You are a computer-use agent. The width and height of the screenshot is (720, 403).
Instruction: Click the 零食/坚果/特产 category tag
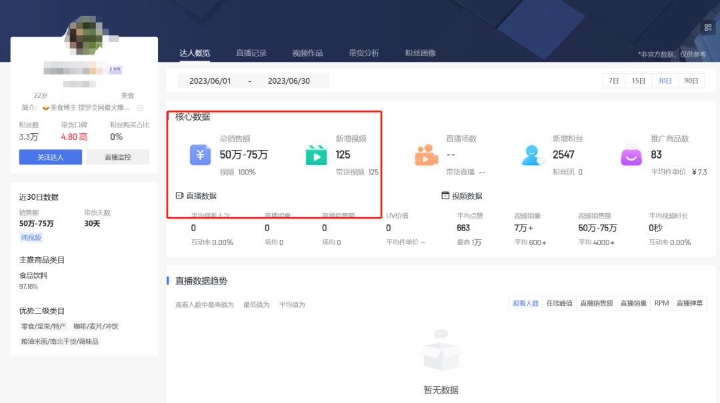point(43,326)
